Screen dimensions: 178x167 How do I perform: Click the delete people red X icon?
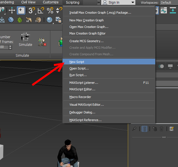tap(42, 42)
